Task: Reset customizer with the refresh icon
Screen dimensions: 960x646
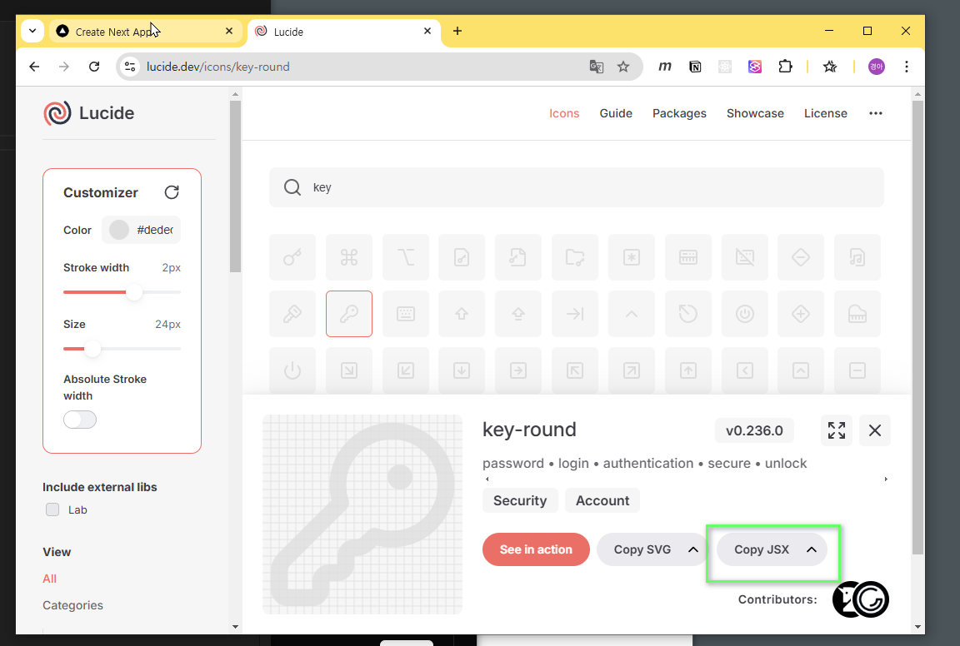Action: (172, 192)
